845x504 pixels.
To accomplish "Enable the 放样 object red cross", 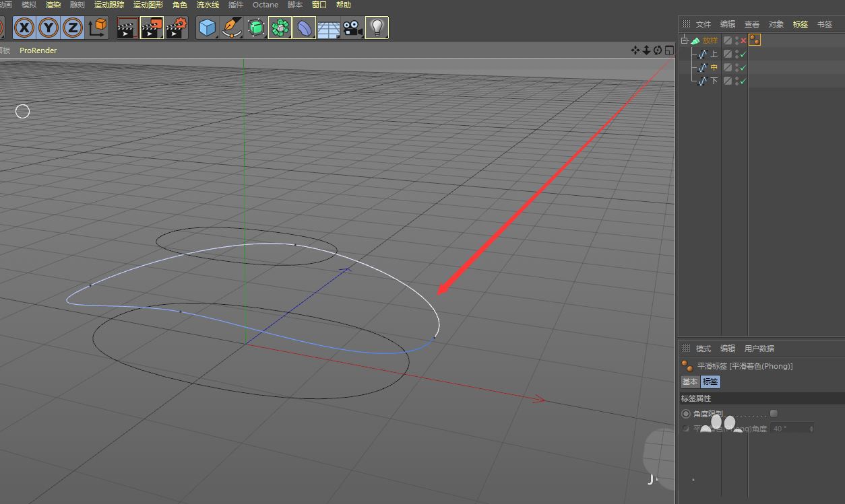I will pos(744,40).
